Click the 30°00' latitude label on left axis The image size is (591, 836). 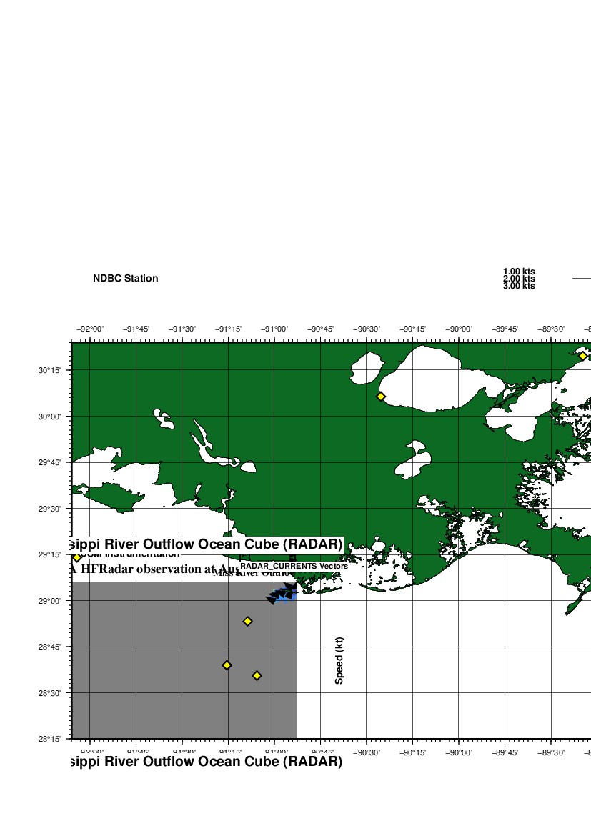[54, 417]
